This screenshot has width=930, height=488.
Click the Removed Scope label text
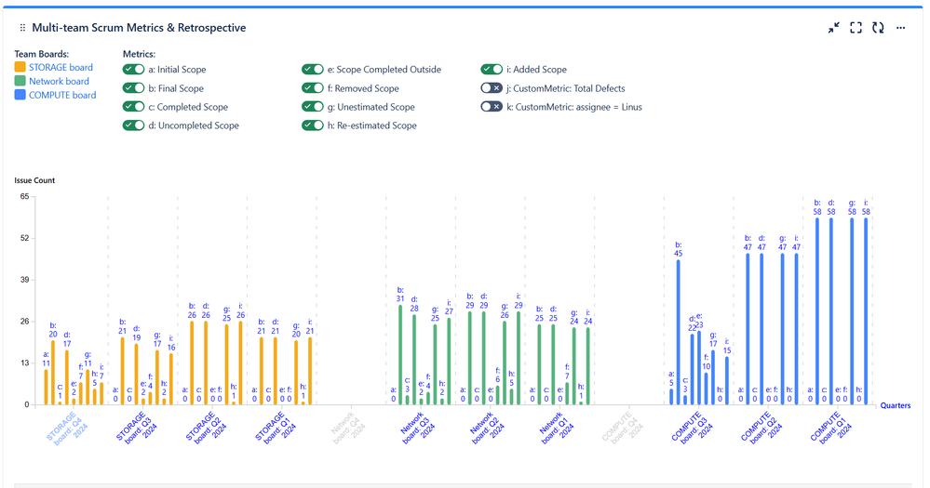363,88
